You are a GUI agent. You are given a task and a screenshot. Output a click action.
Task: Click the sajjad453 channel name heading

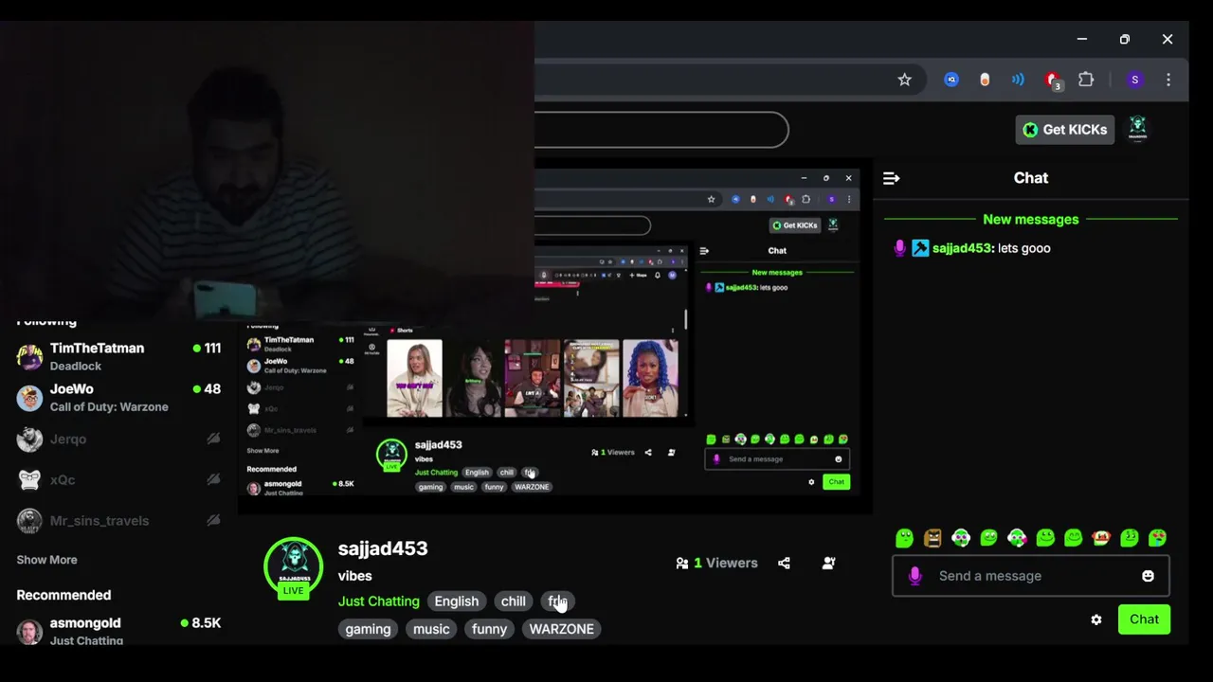(x=383, y=548)
